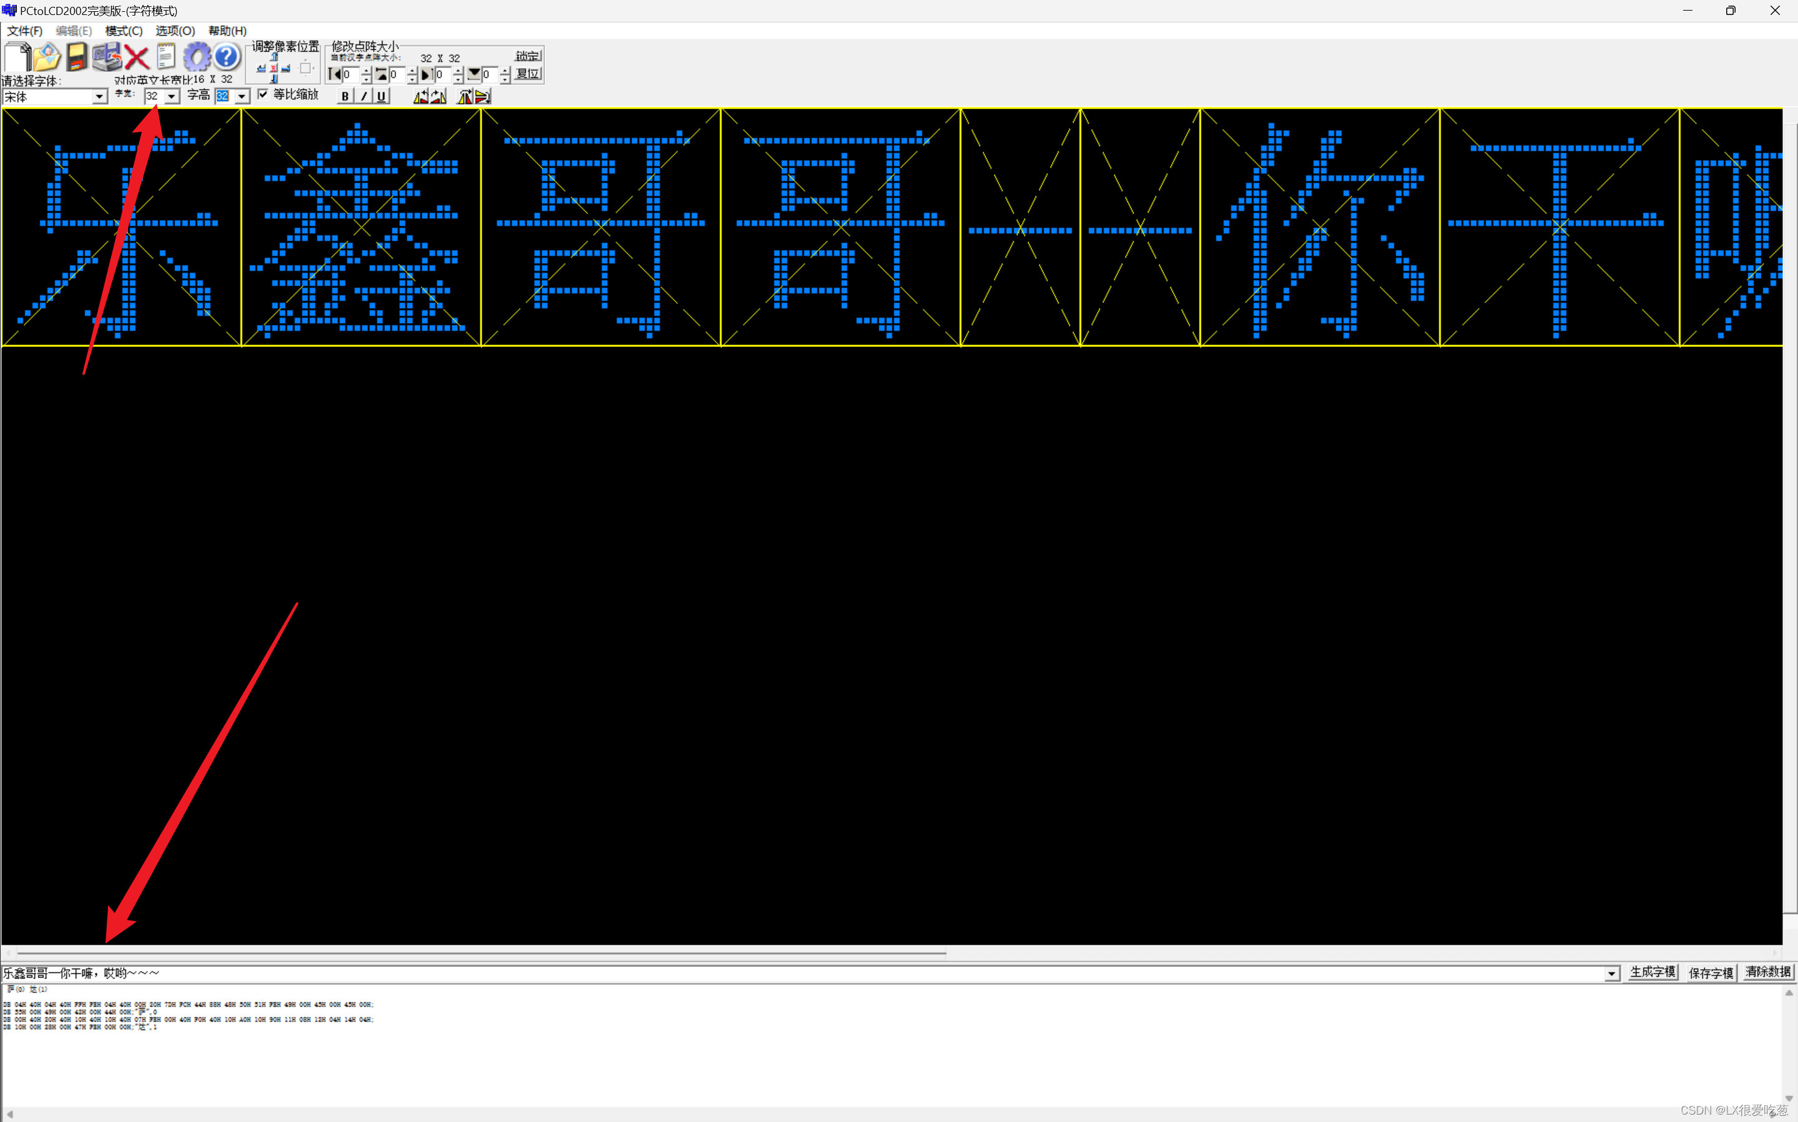Click the 保存字模 save button
This screenshot has width=1798, height=1122.
pos(1711,972)
